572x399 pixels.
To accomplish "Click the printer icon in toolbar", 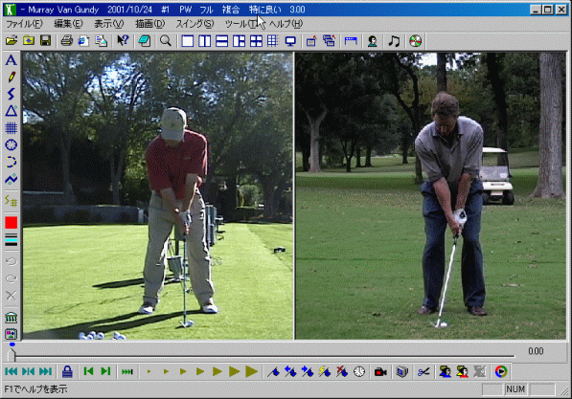I will 66,41.
